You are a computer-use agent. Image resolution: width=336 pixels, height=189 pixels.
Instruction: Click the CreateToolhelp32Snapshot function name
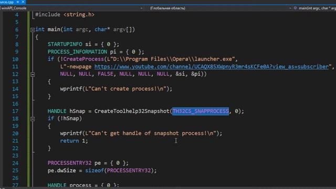tap(132, 111)
